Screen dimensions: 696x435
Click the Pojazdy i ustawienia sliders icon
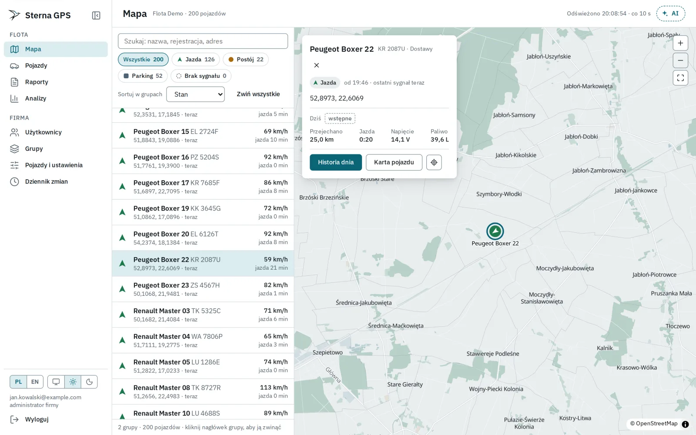(x=14, y=165)
